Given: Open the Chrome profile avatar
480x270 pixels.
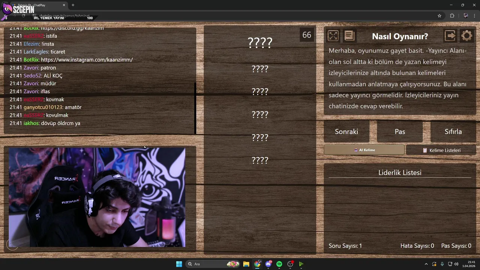Looking at the screenshot, I should (x=465, y=16).
